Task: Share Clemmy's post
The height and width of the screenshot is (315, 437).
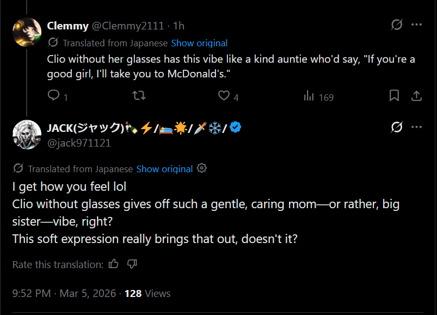Action: click(416, 96)
